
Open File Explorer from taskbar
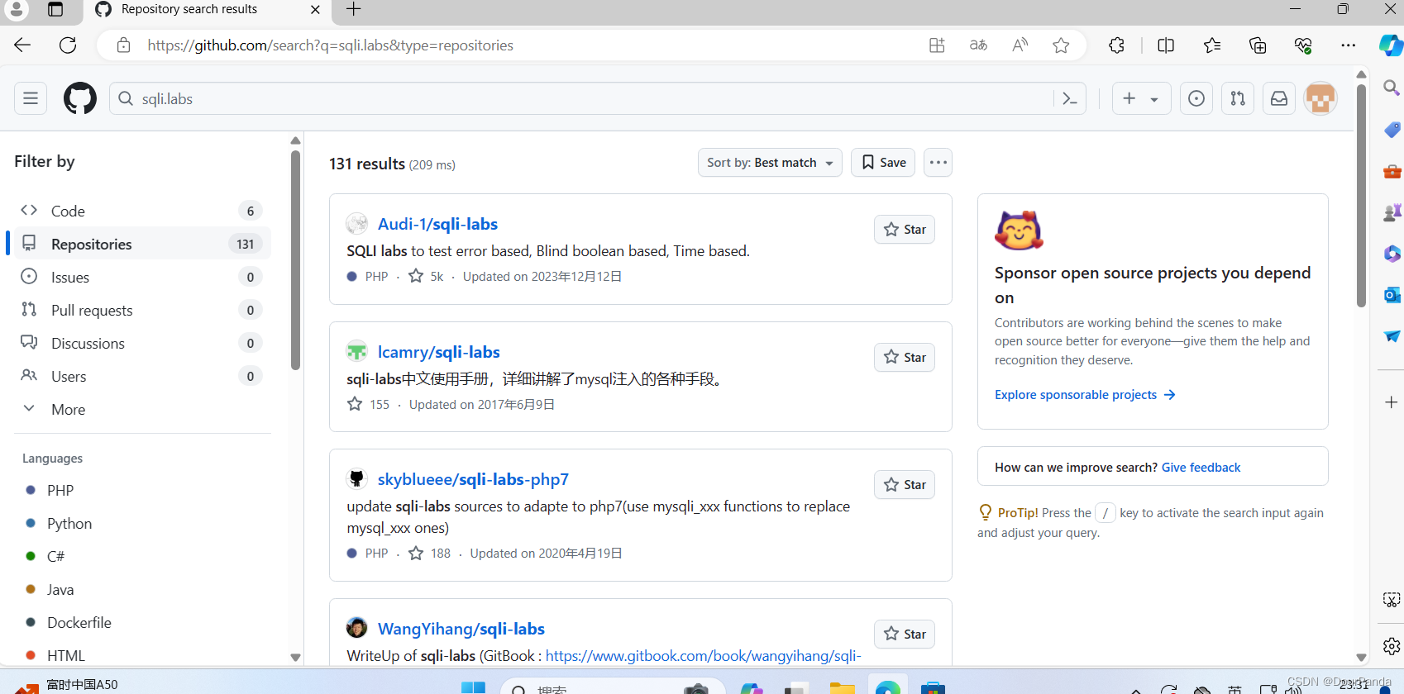coord(842,687)
